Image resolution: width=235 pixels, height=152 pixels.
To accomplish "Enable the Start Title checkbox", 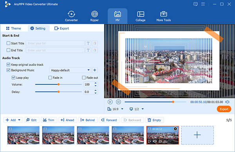I will pyautogui.click(x=8, y=43).
